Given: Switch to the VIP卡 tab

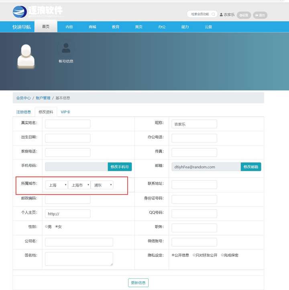Looking at the screenshot, I should 65,112.
